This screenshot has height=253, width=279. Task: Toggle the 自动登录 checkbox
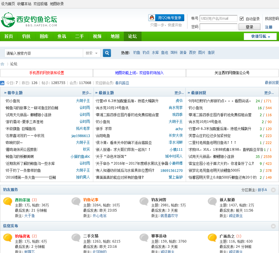pos(242,19)
